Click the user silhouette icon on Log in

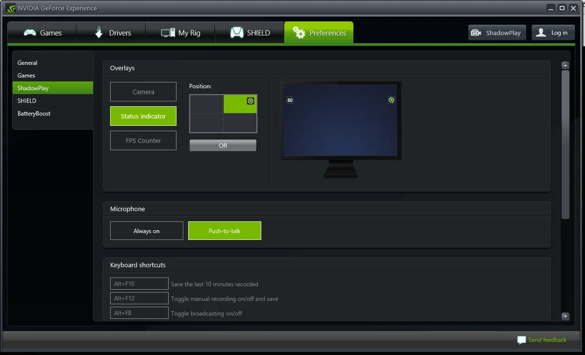pyautogui.click(x=541, y=33)
